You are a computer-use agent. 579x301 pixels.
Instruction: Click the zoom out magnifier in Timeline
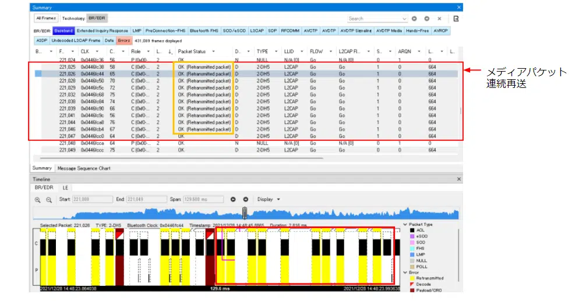(49, 199)
